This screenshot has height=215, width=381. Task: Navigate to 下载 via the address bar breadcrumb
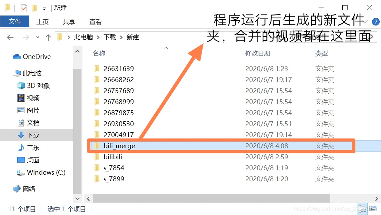110,37
